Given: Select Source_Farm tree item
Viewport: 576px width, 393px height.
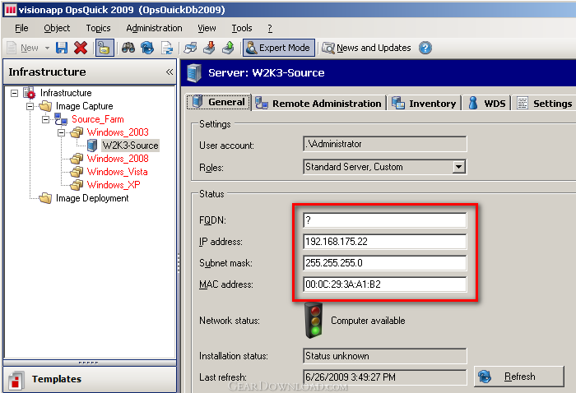Looking at the screenshot, I should tap(97, 119).
